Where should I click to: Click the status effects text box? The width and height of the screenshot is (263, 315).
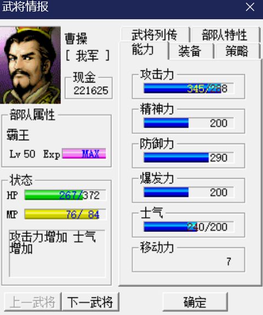coord(57,253)
